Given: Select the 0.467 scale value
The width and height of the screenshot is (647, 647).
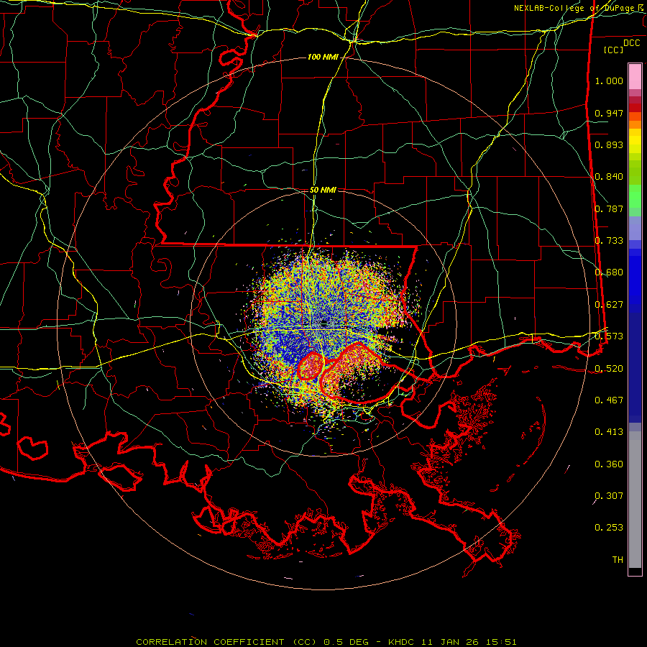Looking at the screenshot, I should pos(609,400).
